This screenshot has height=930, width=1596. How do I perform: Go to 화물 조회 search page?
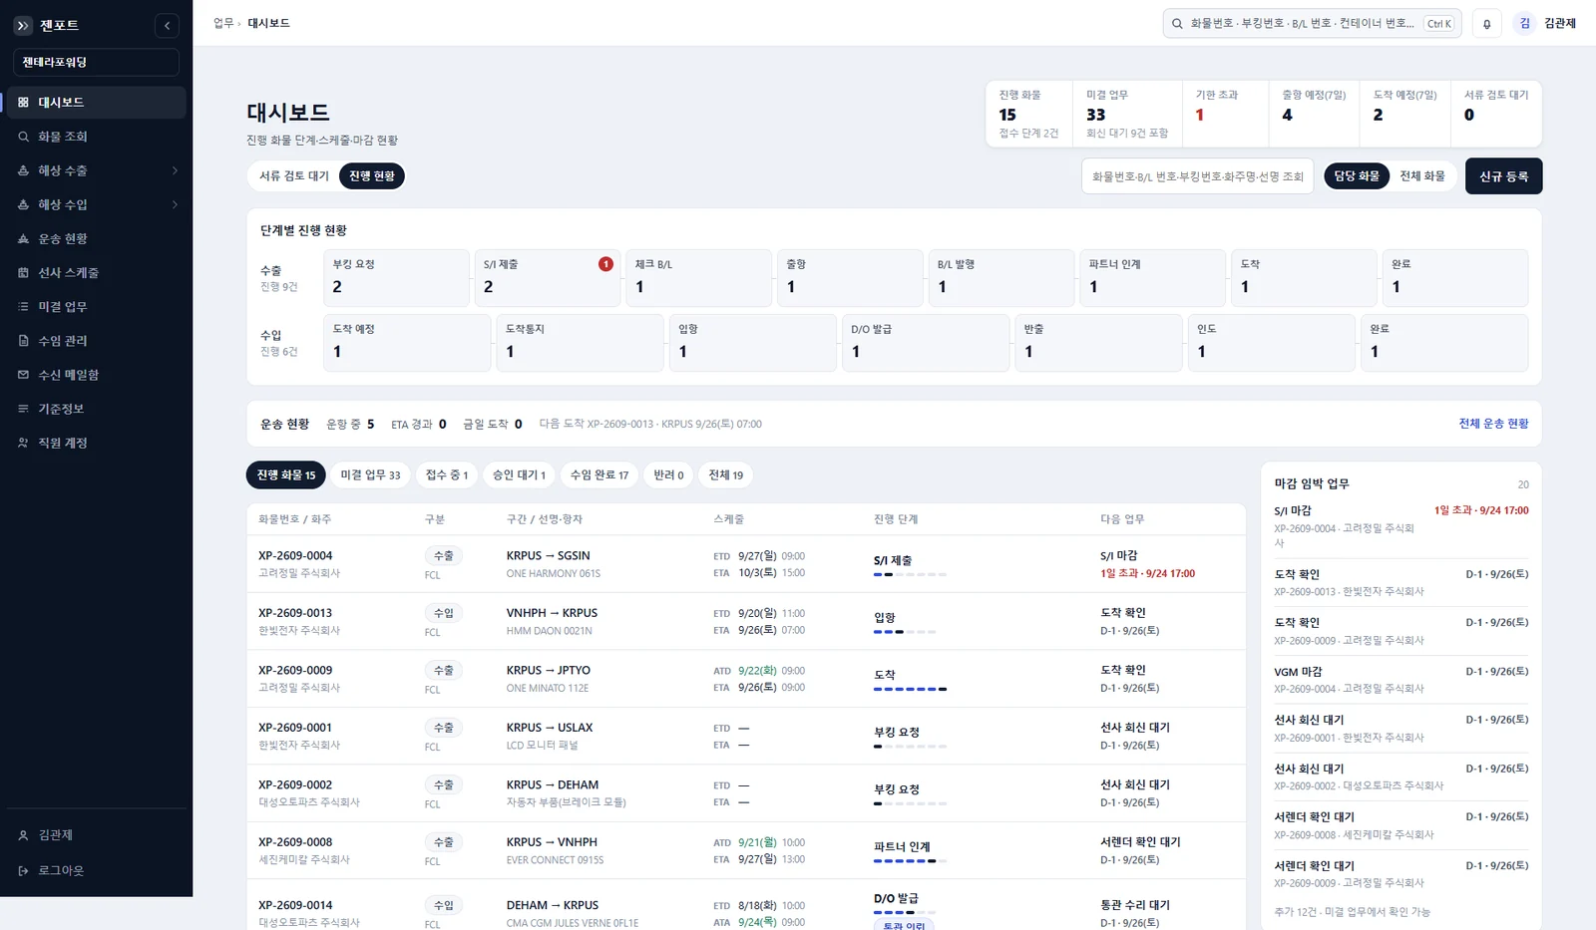pos(96,137)
